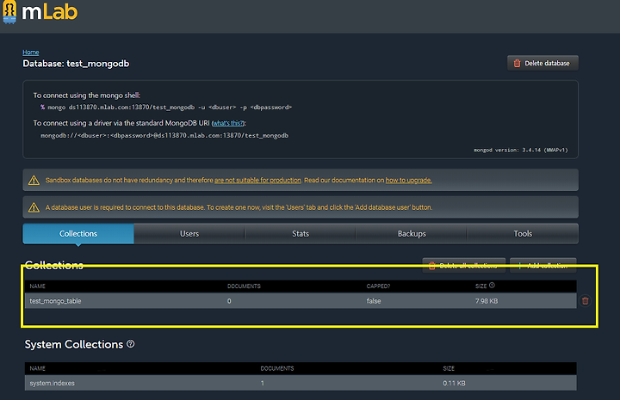Click the DOCUMENTS header in Collections table

click(x=244, y=286)
